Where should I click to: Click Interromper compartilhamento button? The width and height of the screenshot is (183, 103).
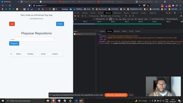click(x=116, y=95)
